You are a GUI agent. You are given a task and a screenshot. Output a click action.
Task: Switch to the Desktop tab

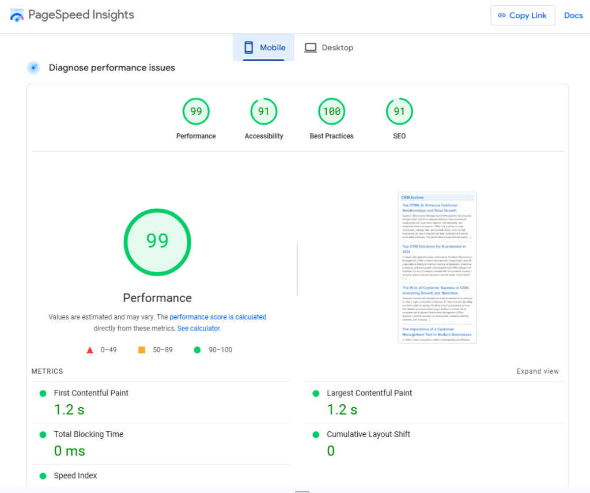tap(329, 47)
